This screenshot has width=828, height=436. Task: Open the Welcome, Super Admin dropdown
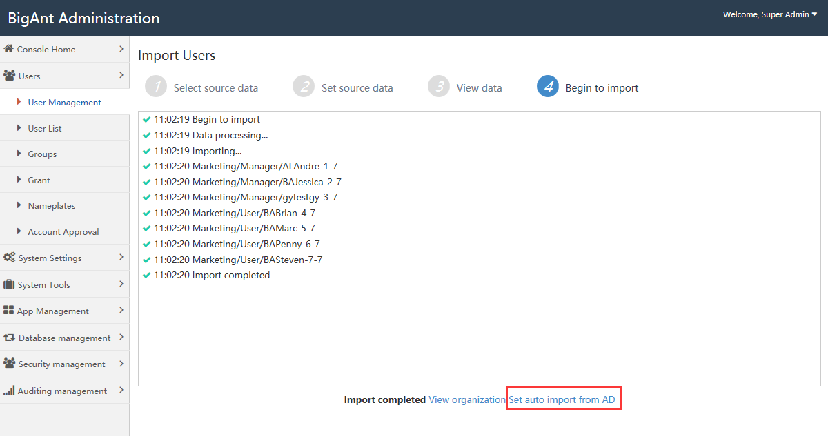point(770,14)
